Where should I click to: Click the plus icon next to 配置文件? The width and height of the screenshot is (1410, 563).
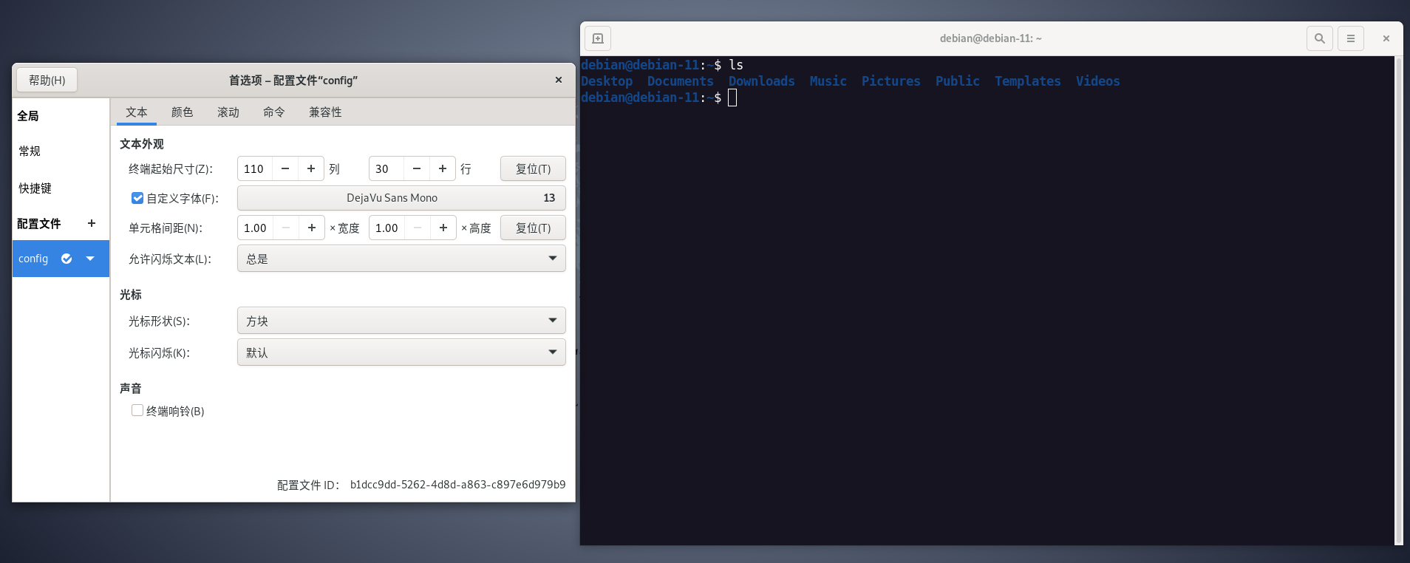[x=92, y=223]
